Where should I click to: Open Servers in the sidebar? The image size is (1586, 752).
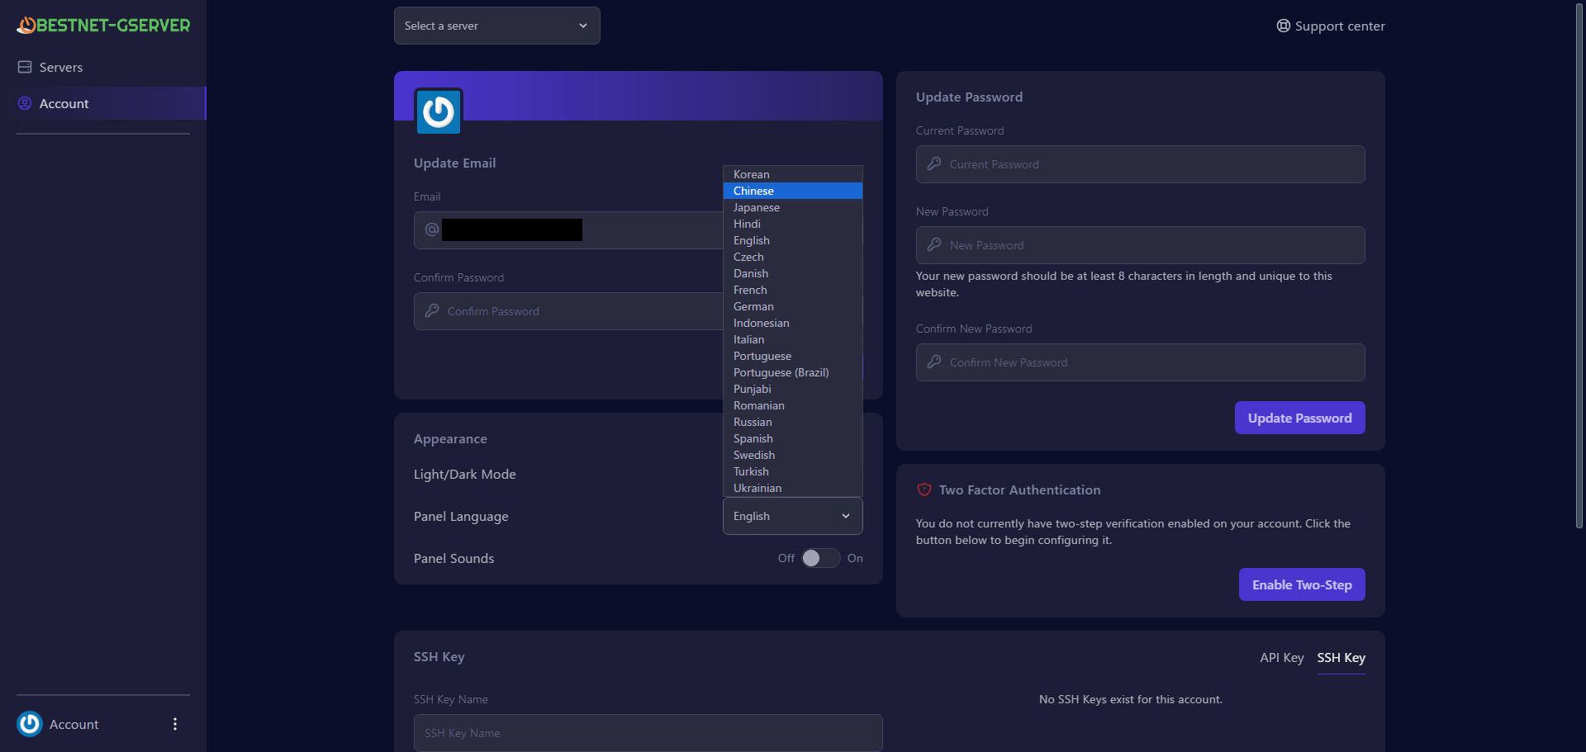(103, 67)
